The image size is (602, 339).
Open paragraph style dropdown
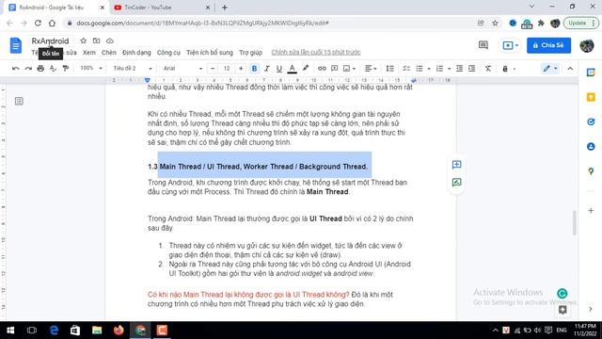pos(133,69)
